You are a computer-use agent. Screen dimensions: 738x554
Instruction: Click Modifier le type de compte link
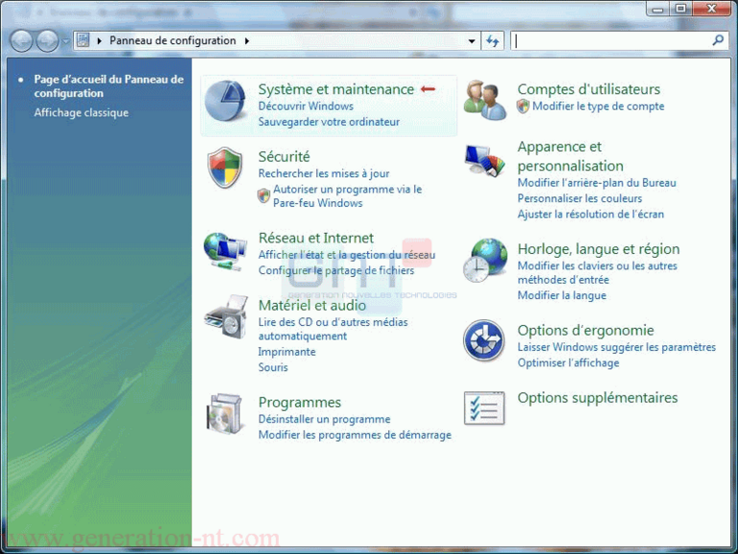(599, 106)
